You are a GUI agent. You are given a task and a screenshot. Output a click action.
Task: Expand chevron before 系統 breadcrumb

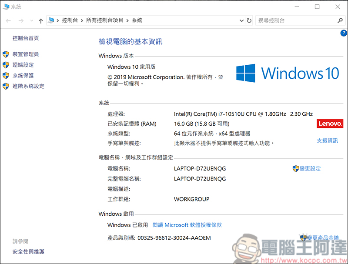(x=127, y=20)
